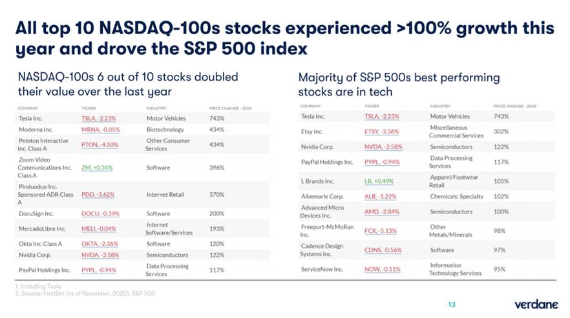Click the Zoom Video Communications company name
The height and width of the screenshot is (318, 570).
click(x=44, y=167)
